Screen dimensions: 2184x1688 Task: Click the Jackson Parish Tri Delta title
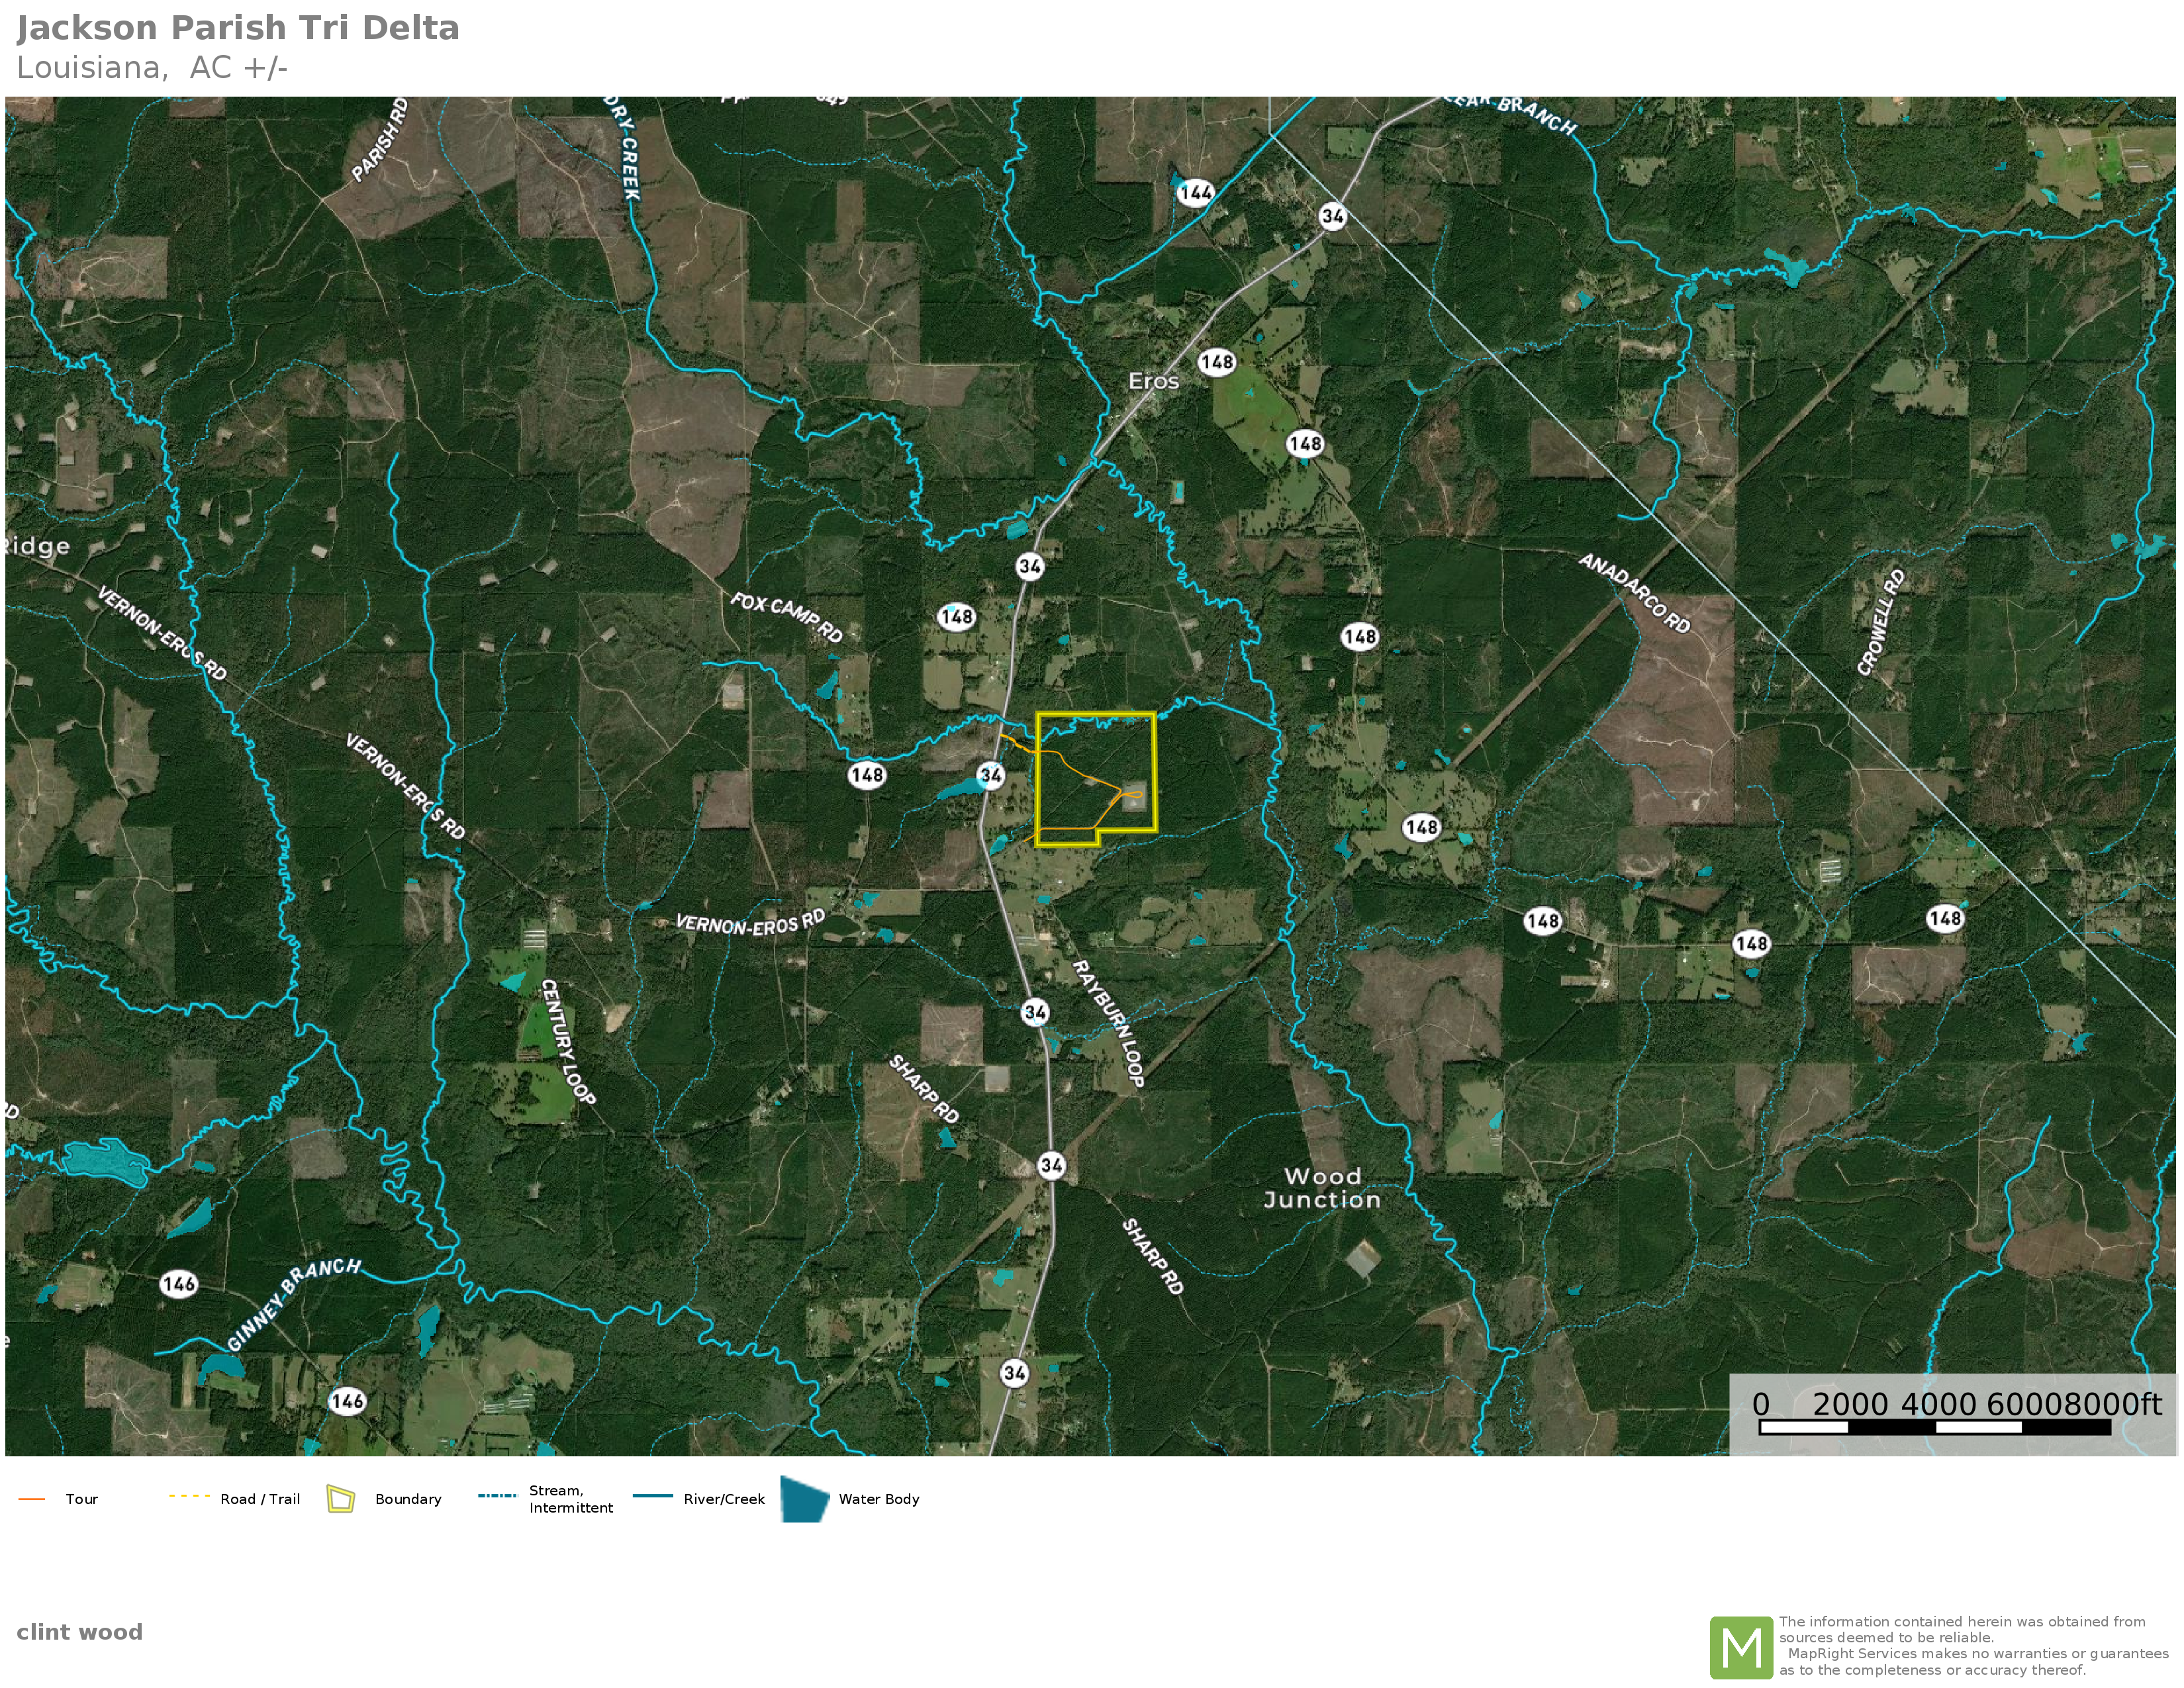[238, 28]
